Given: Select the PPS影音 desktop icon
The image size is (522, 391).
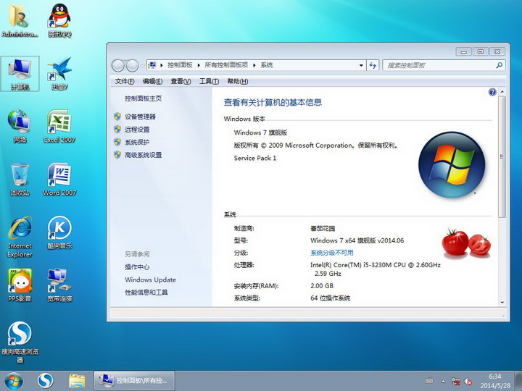Looking at the screenshot, I should (x=20, y=281).
